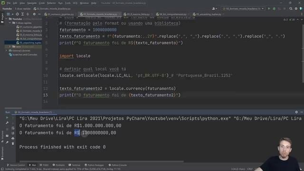Open the File menu
Image resolution: width=304 pixels, height=171 pixels.
(9, 3)
